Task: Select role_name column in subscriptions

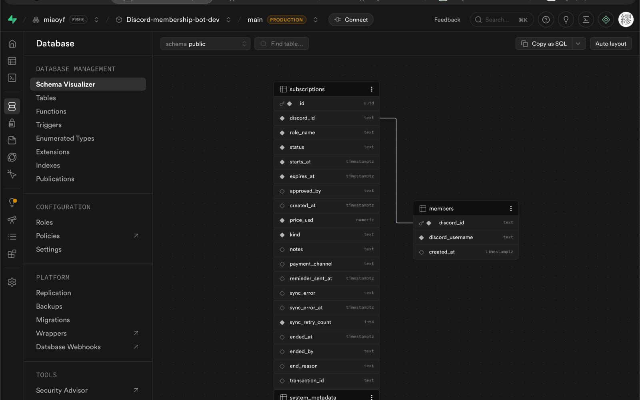Action: click(326, 132)
